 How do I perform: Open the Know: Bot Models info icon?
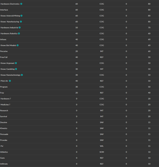point(18,45)
